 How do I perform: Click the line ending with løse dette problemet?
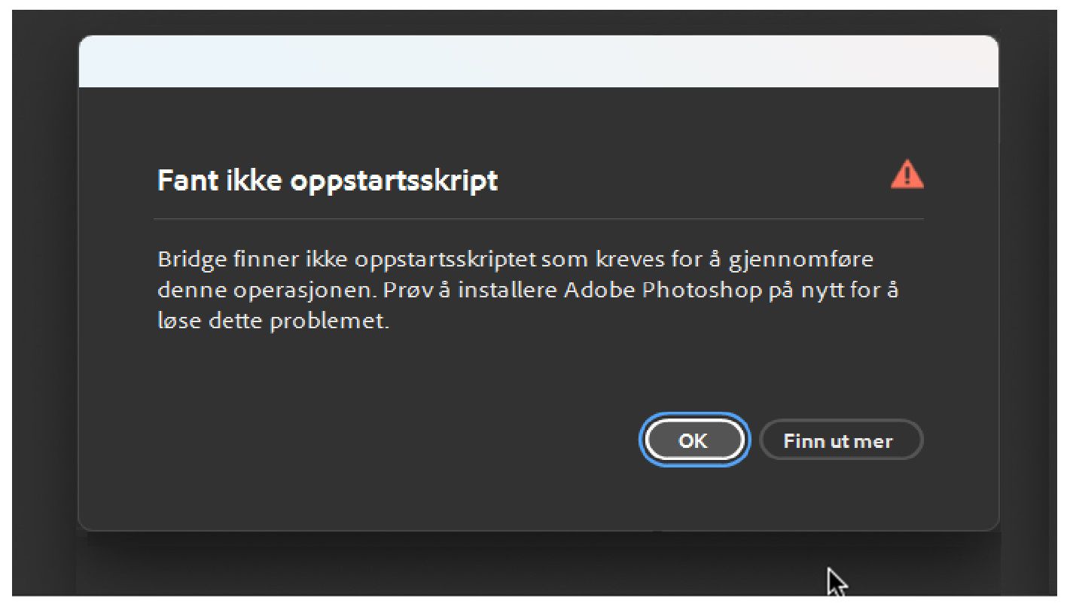coord(273,321)
